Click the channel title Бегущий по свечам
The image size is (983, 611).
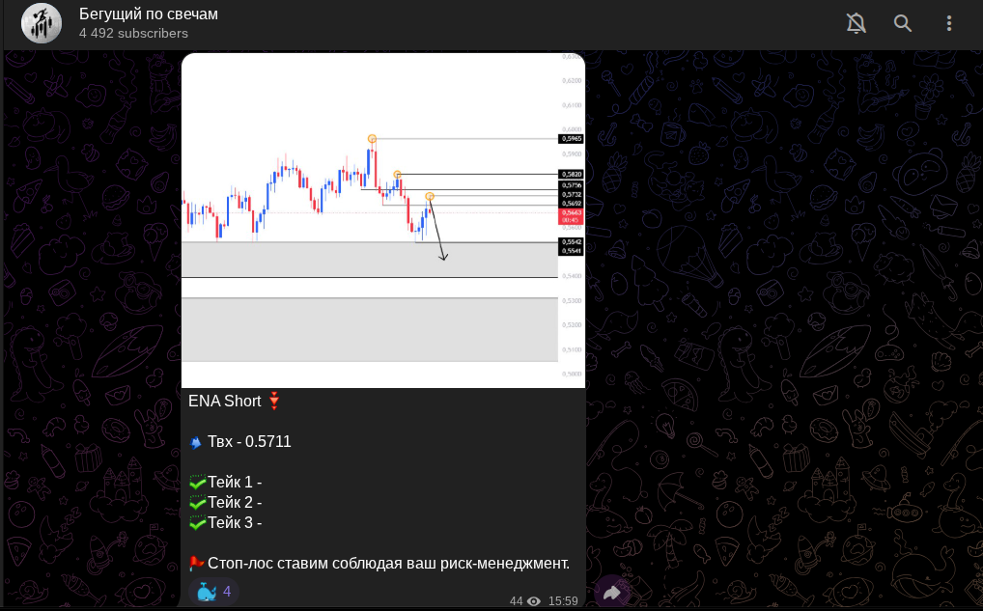tap(149, 14)
